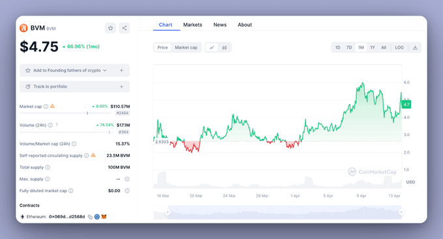The height and width of the screenshot is (239, 443).
Task: Switch to the Markets tab
Action: (193, 25)
